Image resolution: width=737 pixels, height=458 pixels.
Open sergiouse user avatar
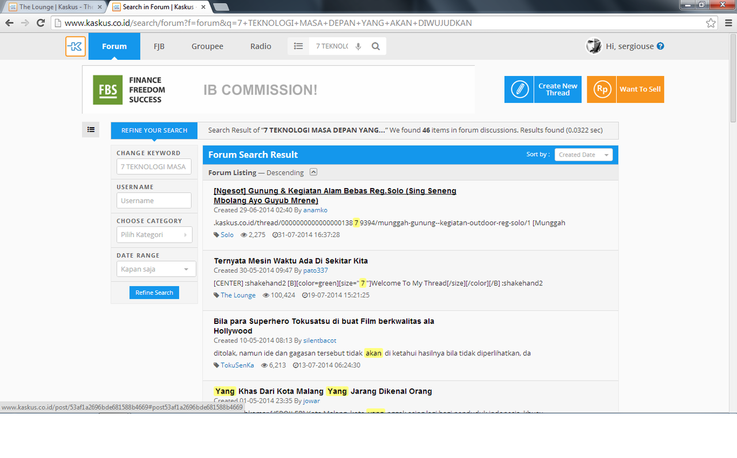(594, 46)
